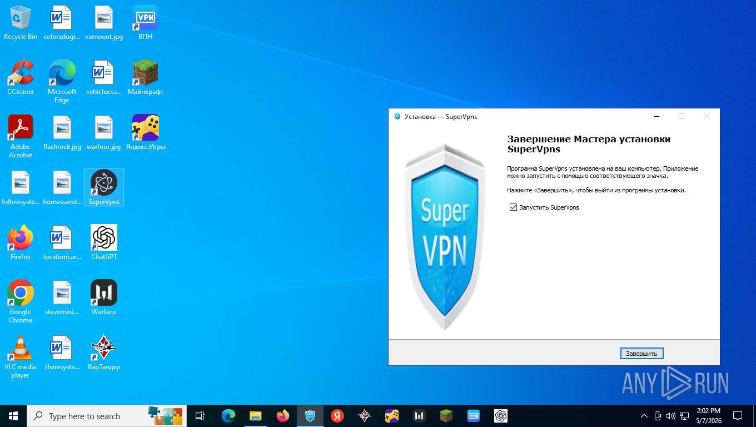The height and width of the screenshot is (427, 756).
Task: Open Warface from the taskbar
Action: 419,416
